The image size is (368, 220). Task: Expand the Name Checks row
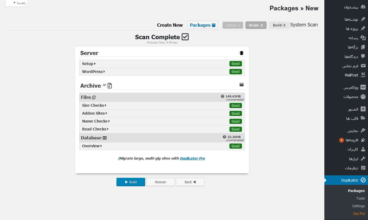pos(162,121)
